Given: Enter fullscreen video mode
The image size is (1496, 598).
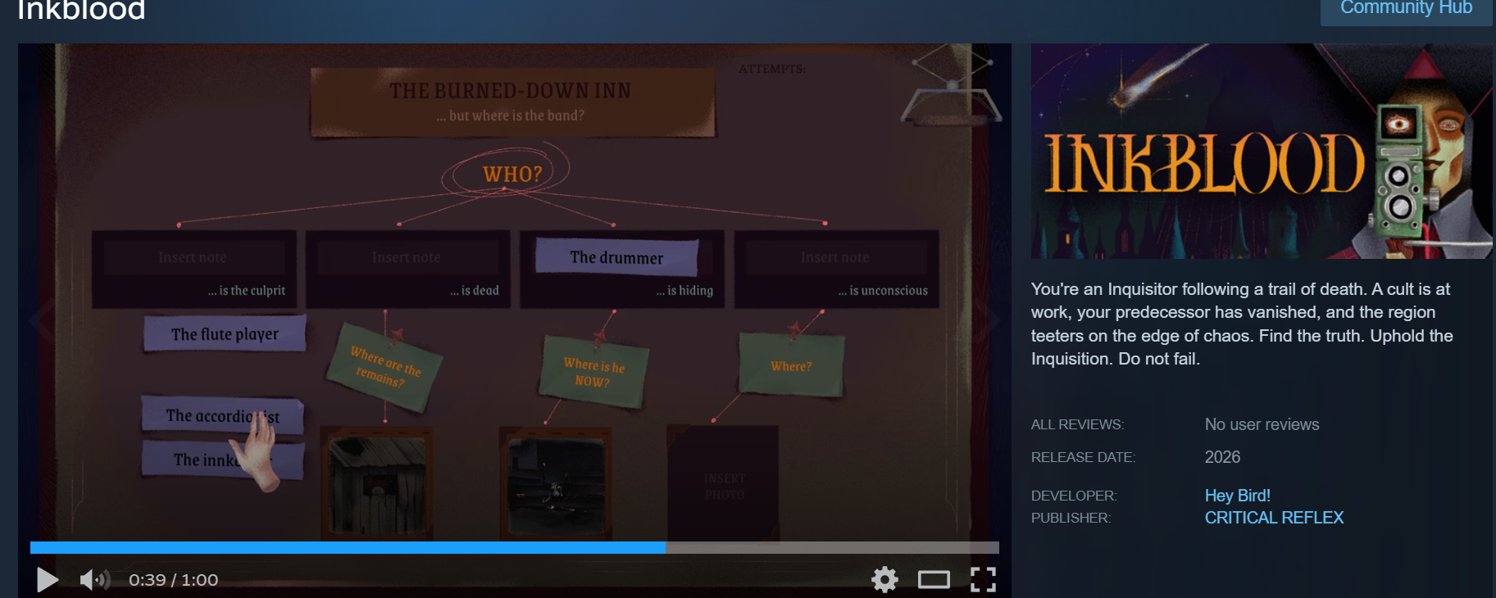Looking at the screenshot, I should point(983,580).
